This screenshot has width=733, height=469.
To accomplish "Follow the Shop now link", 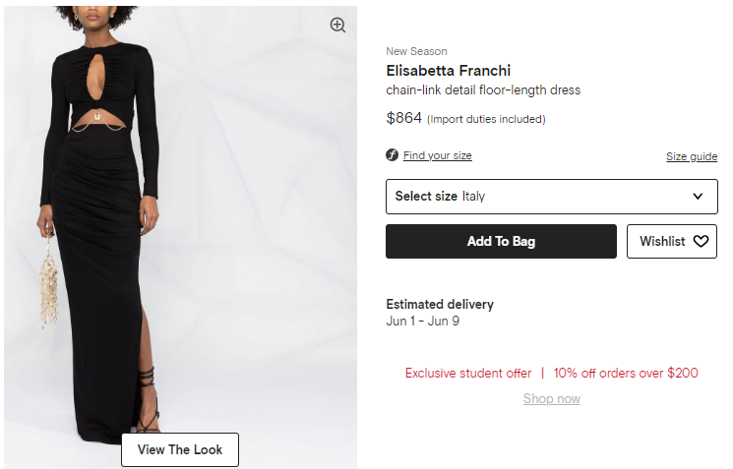I will 551,398.
